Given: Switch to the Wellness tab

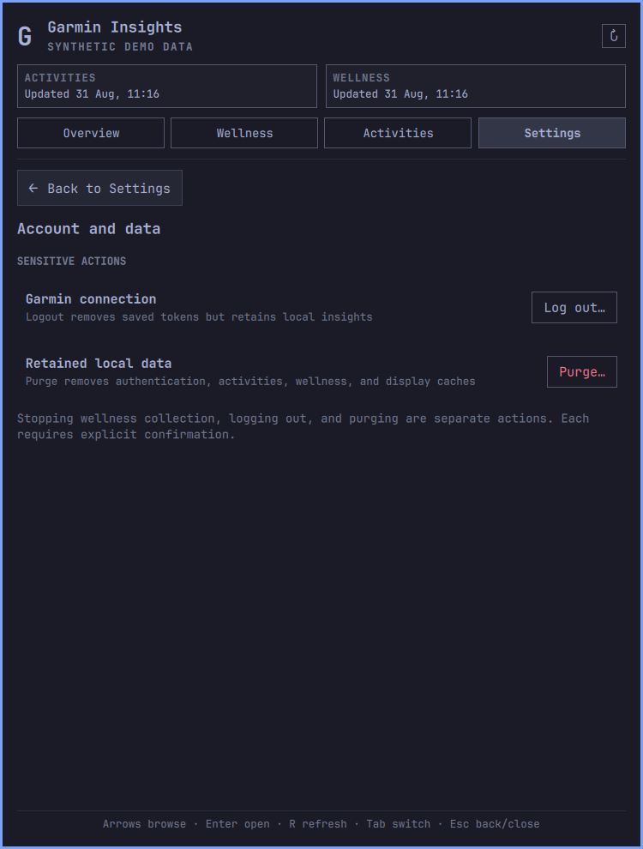Looking at the screenshot, I should tap(244, 133).
